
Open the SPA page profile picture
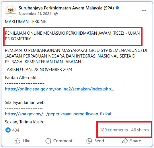11,11
